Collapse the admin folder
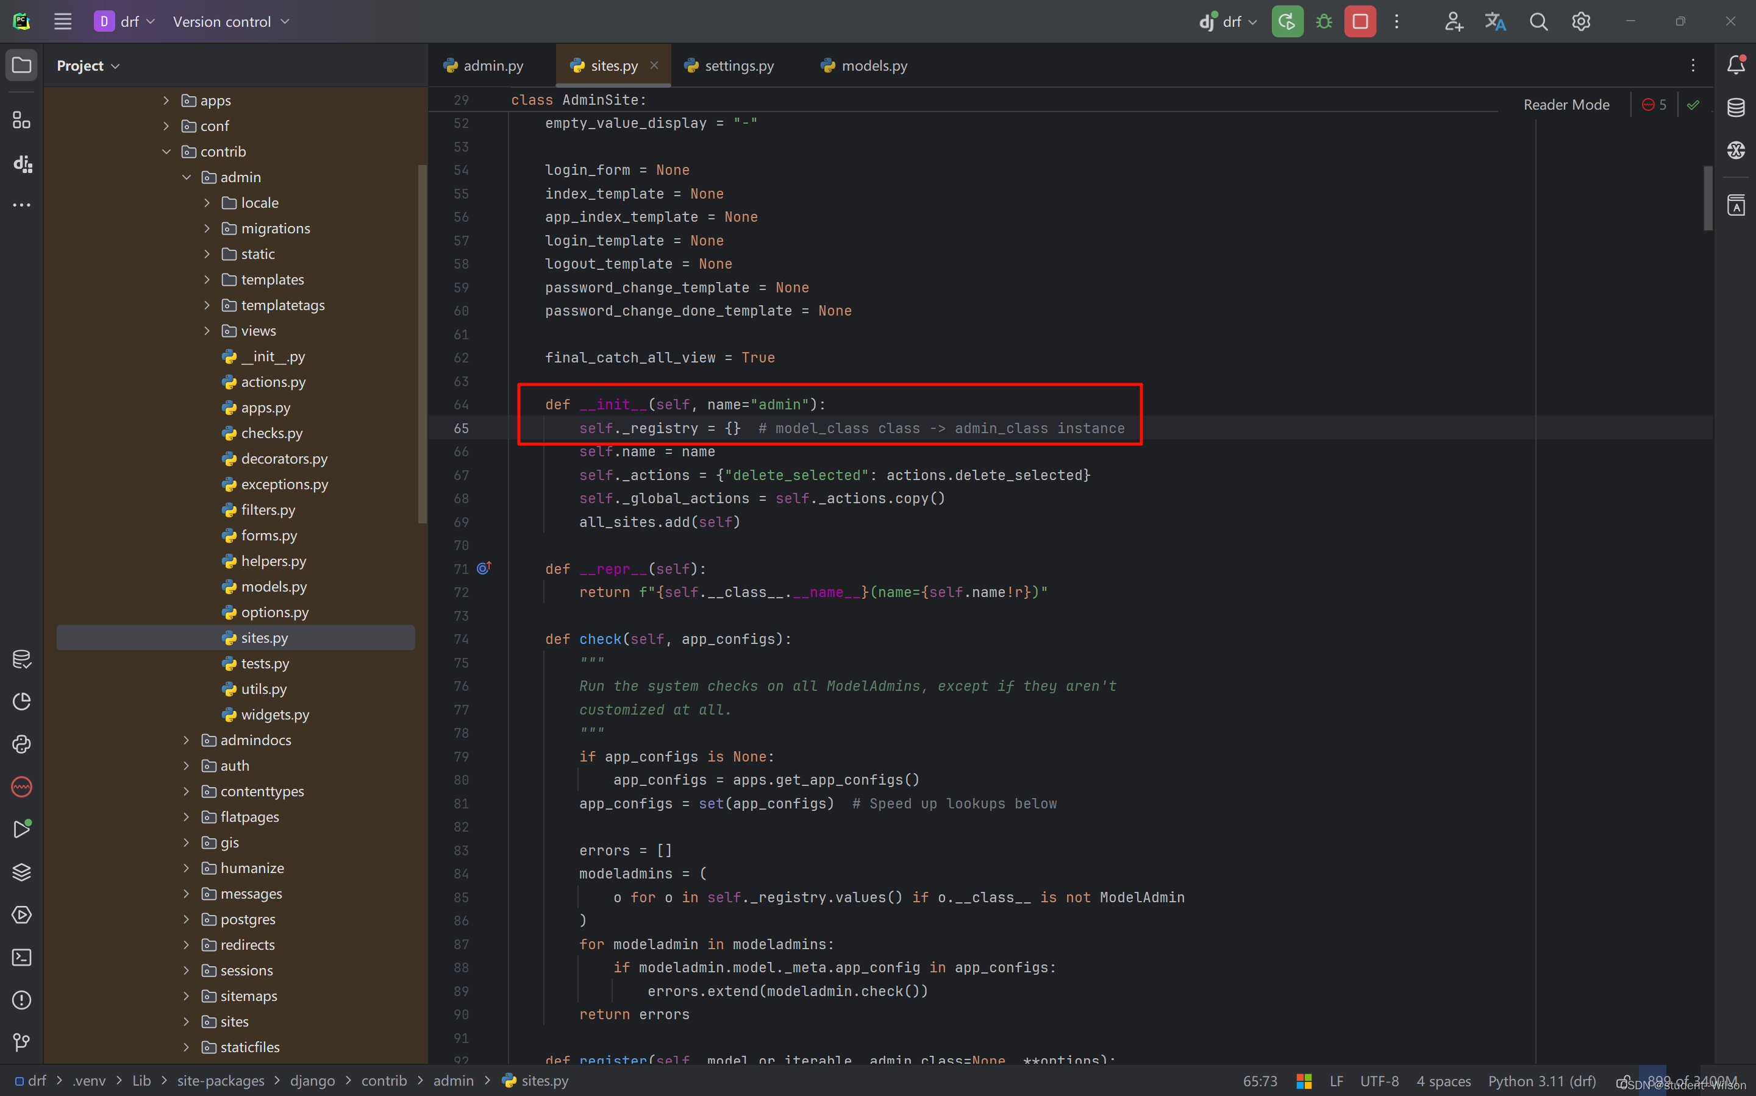 187,177
